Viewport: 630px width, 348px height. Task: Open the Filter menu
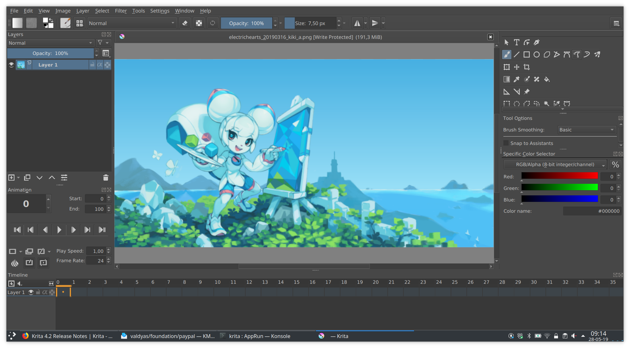click(x=121, y=11)
